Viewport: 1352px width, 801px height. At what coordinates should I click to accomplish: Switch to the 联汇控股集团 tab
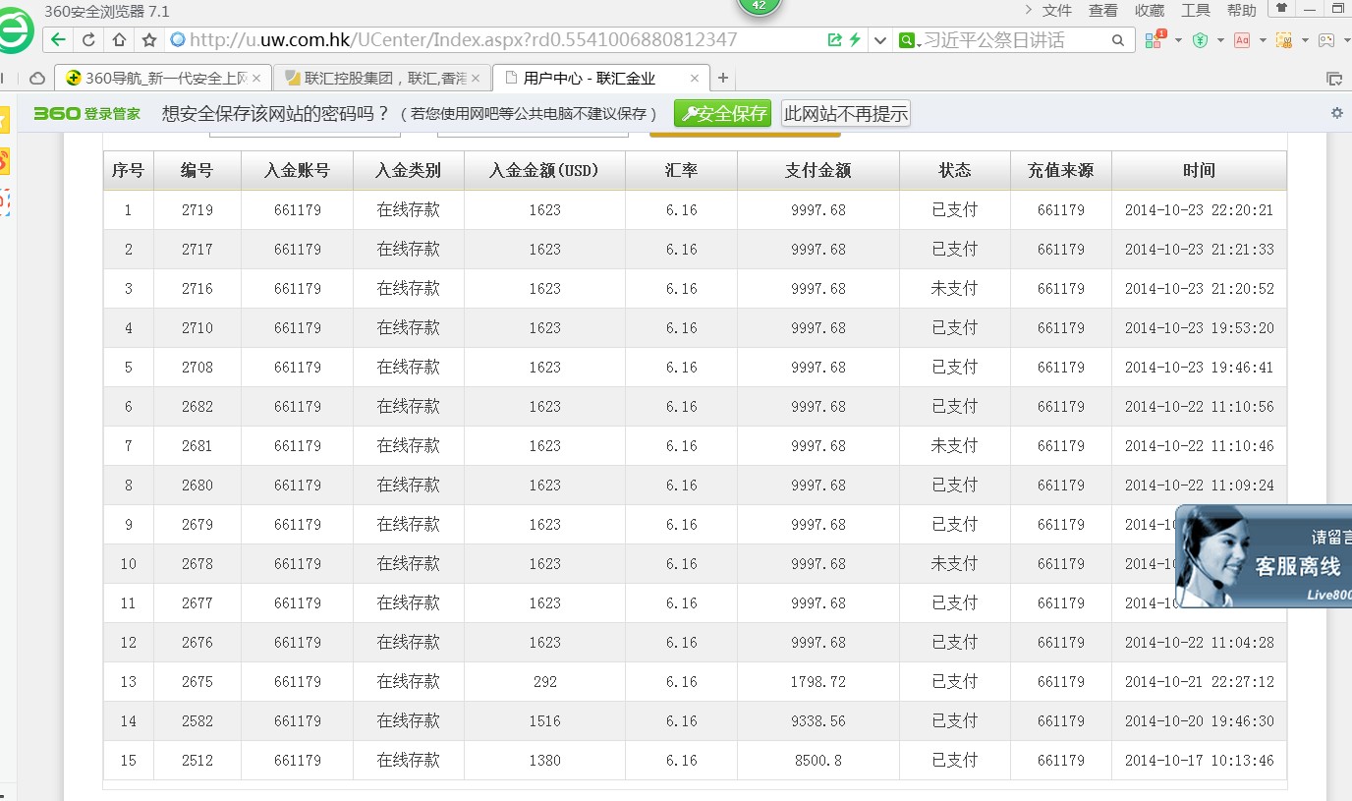click(x=382, y=78)
